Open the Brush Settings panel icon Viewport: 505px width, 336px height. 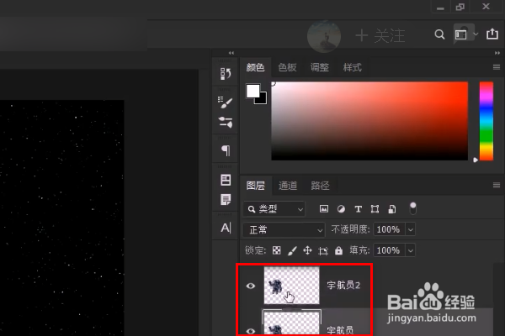[x=225, y=102]
